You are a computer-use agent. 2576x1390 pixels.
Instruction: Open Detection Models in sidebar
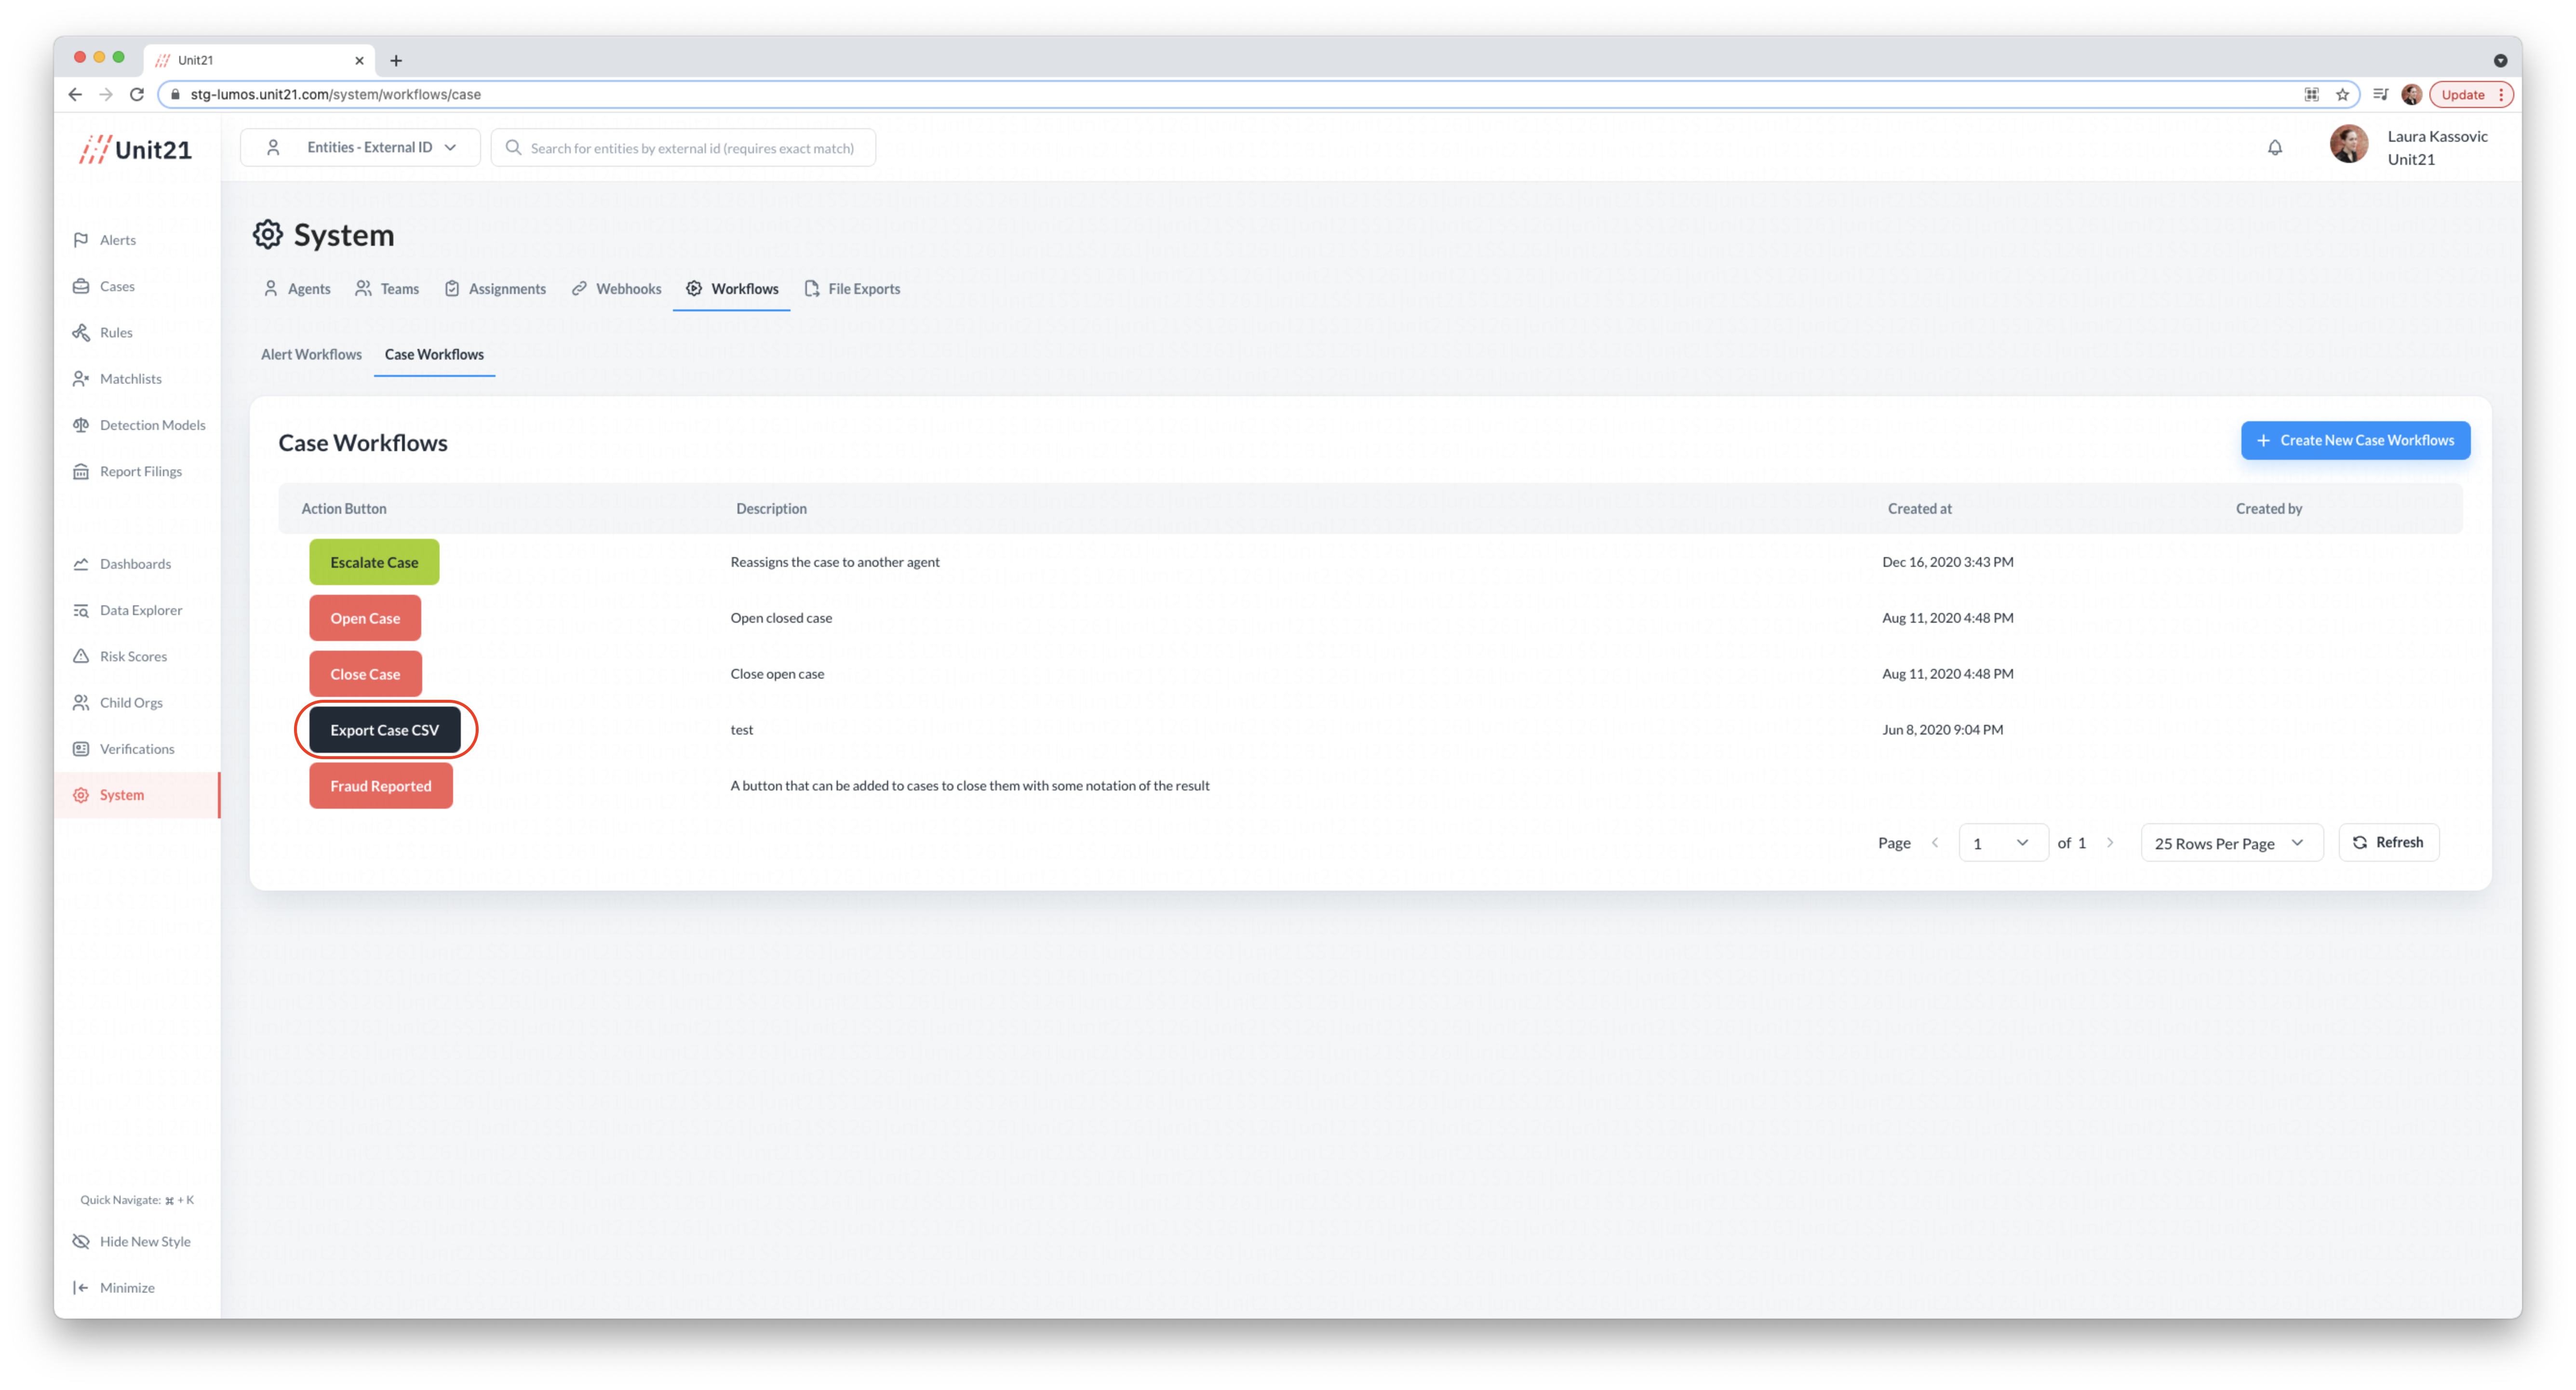152,425
